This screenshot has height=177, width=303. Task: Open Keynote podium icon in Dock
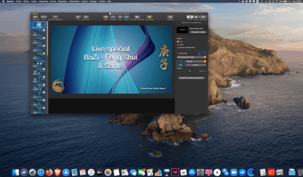167,172
